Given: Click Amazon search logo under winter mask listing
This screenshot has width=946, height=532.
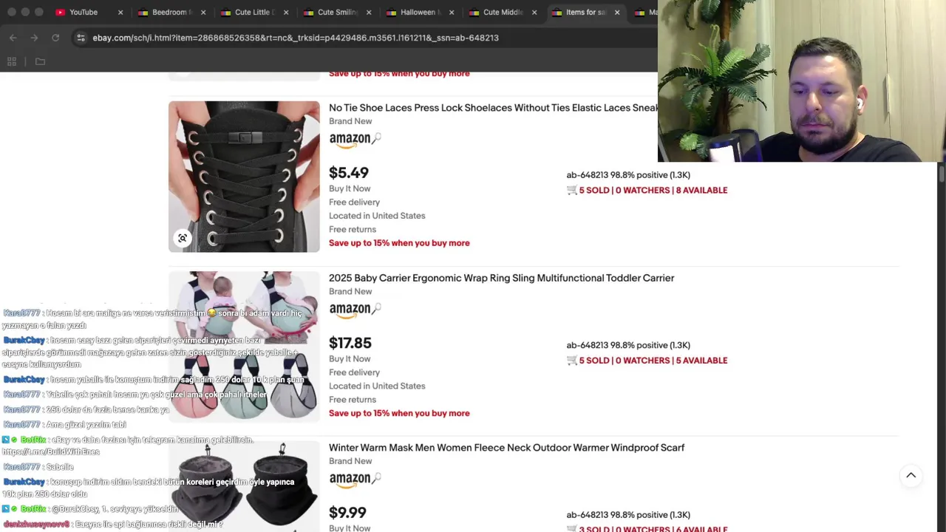Looking at the screenshot, I should [x=355, y=480].
